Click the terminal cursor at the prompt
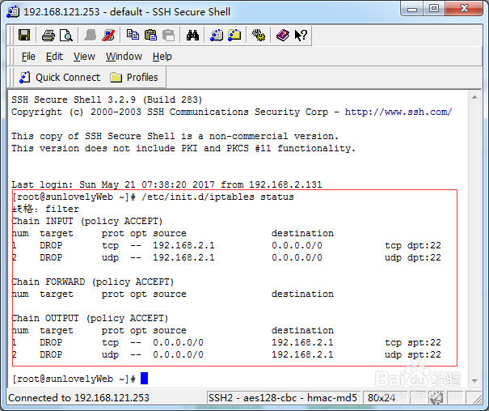The height and width of the screenshot is (411, 489). (x=144, y=378)
